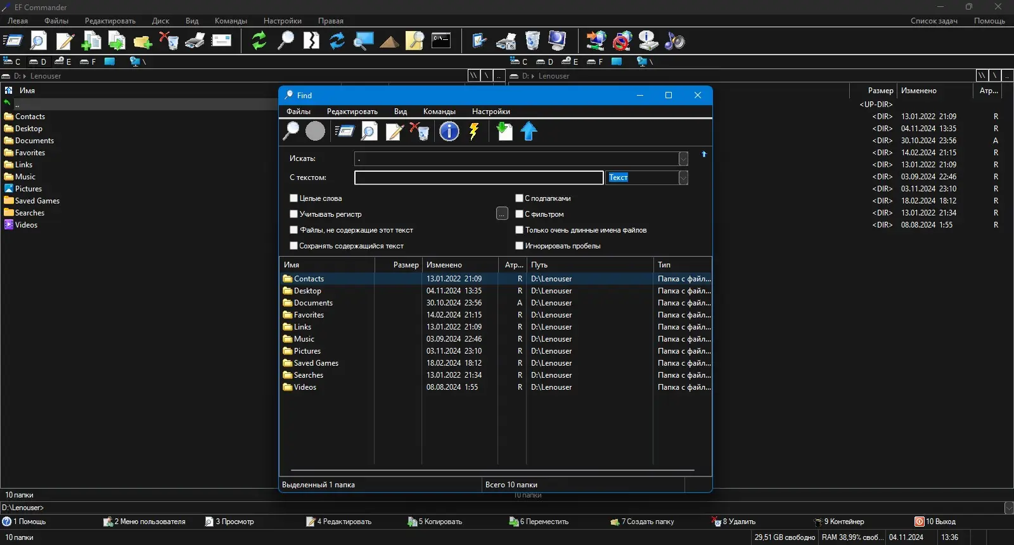Expand the command line history dropdown at bottom
This screenshot has height=545, width=1014.
pyautogui.click(x=1008, y=508)
